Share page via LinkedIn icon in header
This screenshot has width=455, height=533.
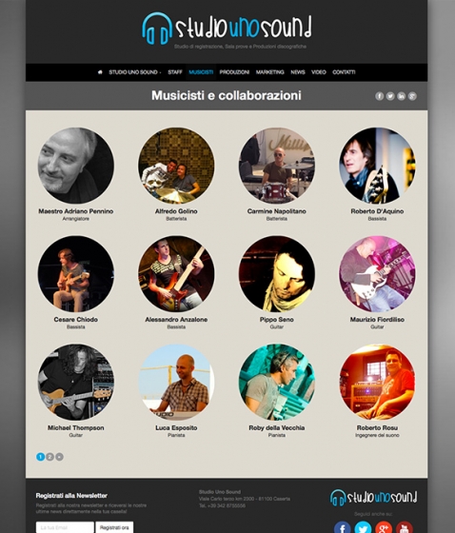coord(402,96)
